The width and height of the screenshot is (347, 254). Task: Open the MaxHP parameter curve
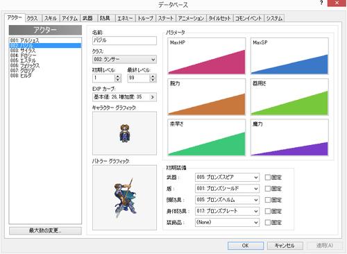(206, 56)
